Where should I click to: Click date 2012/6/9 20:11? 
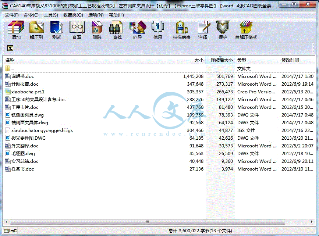(297, 161)
